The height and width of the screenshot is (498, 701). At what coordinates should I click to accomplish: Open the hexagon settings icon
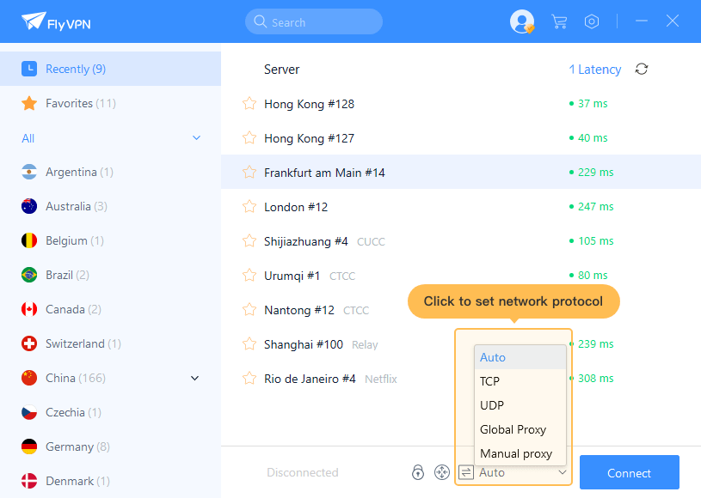click(592, 21)
